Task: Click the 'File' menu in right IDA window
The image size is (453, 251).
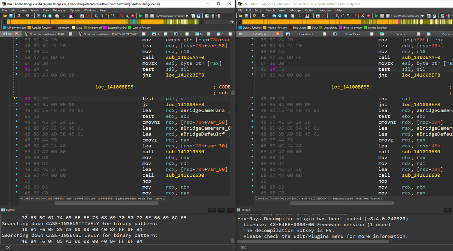Action: click(240, 10)
